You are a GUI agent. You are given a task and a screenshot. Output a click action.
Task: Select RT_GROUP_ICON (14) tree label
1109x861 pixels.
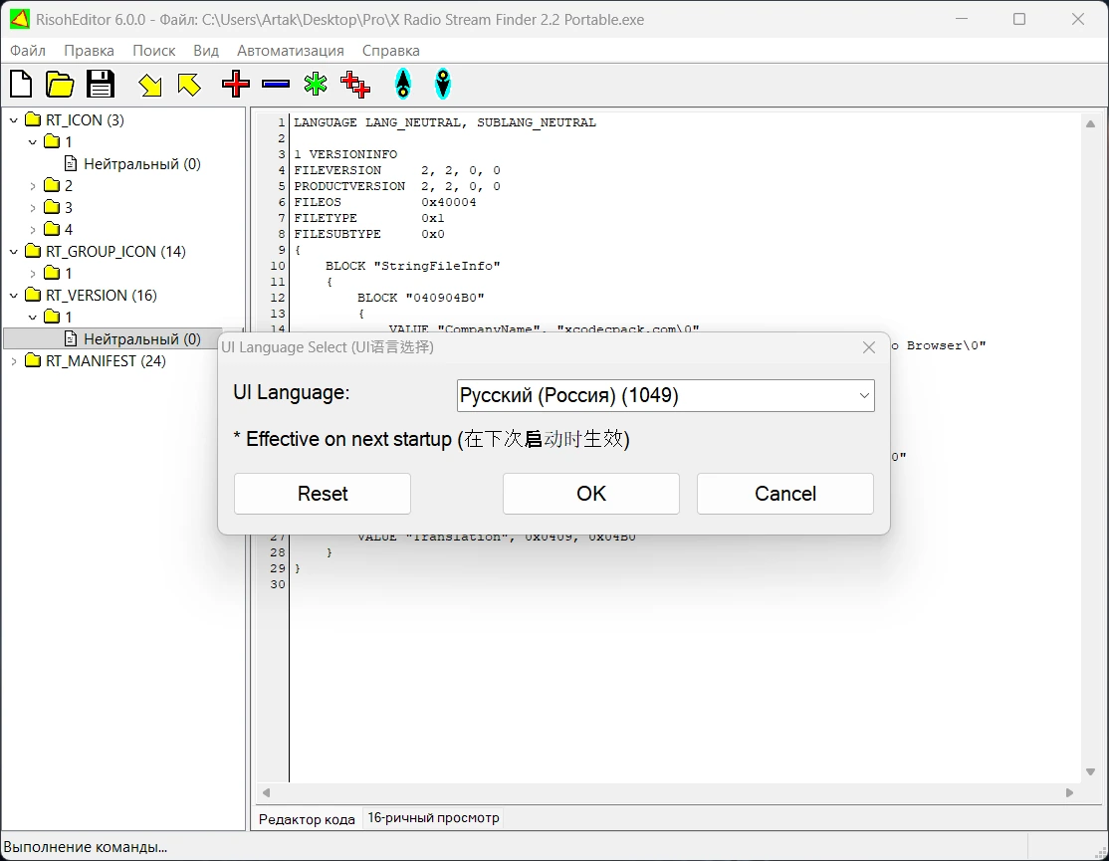coord(116,252)
